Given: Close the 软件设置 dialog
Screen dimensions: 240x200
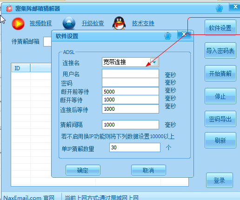Looking at the screenshot, I should 184,34.
